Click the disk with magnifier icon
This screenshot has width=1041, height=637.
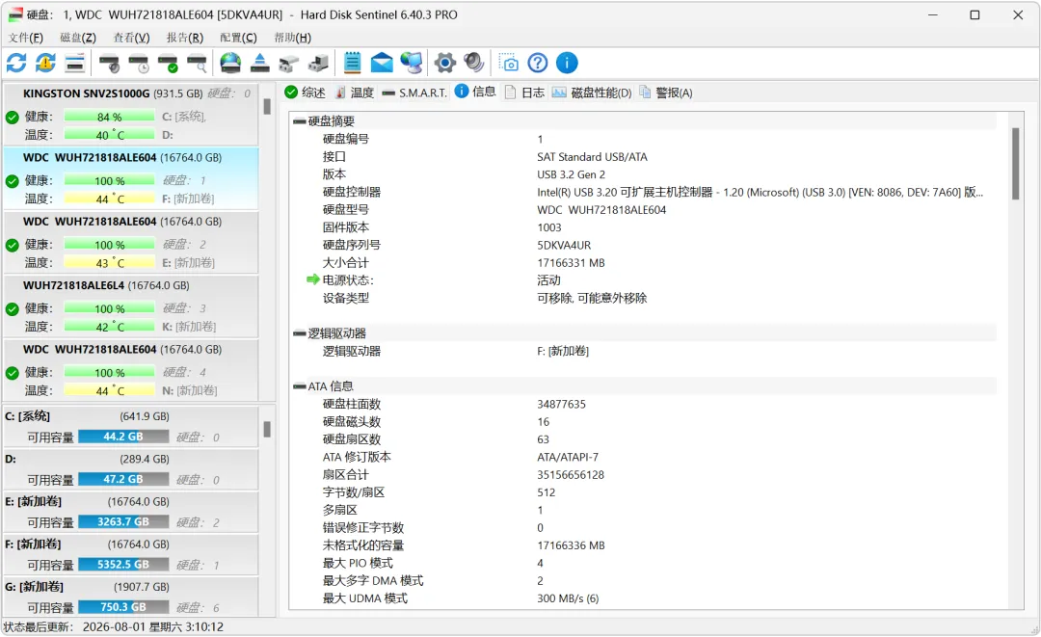pyautogui.click(x=198, y=64)
